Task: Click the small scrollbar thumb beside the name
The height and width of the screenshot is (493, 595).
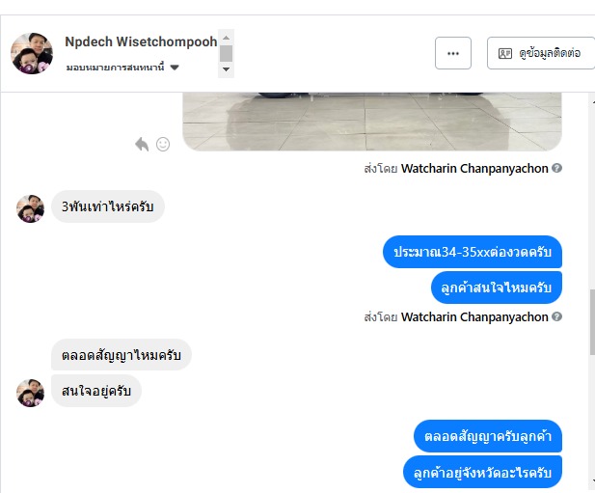Action: click(x=227, y=53)
